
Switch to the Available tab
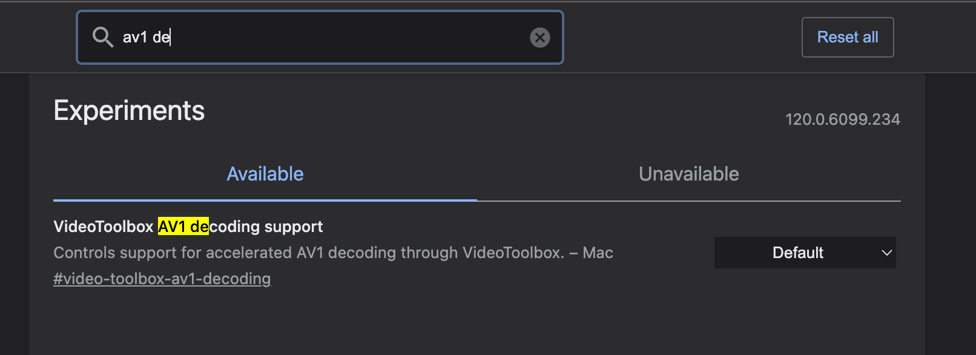click(265, 174)
